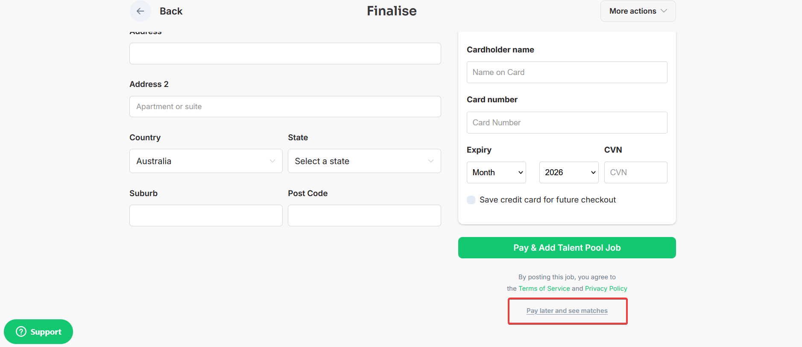
Task: Open the Select a state dropdown
Action: (364, 161)
